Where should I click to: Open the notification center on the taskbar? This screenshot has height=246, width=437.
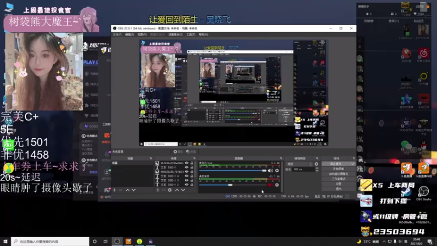[430, 241]
